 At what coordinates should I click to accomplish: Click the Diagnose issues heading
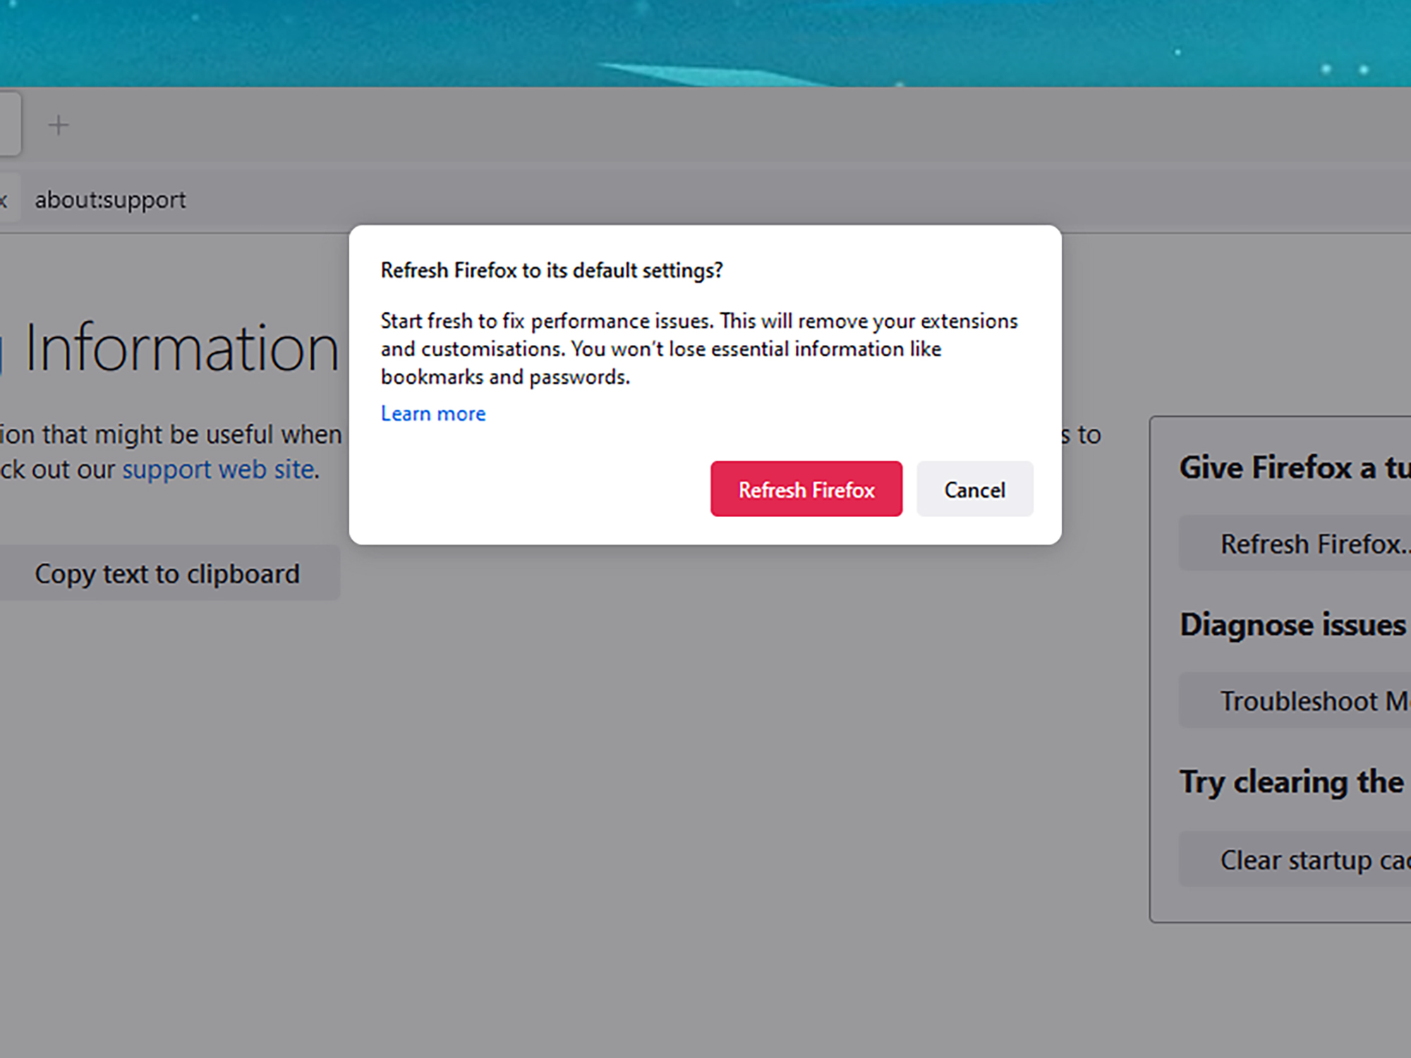tap(1292, 625)
